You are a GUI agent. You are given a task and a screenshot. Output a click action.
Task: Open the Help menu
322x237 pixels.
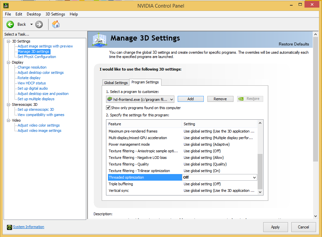(x=74, y=14)
